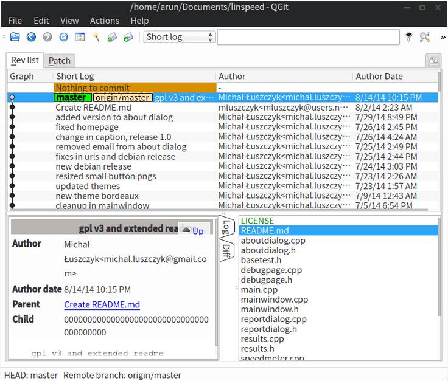Open the Short log filter dropdown

180,37
